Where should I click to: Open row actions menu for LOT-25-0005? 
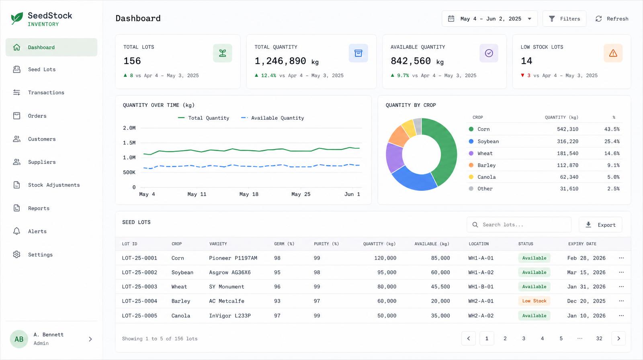621,316
